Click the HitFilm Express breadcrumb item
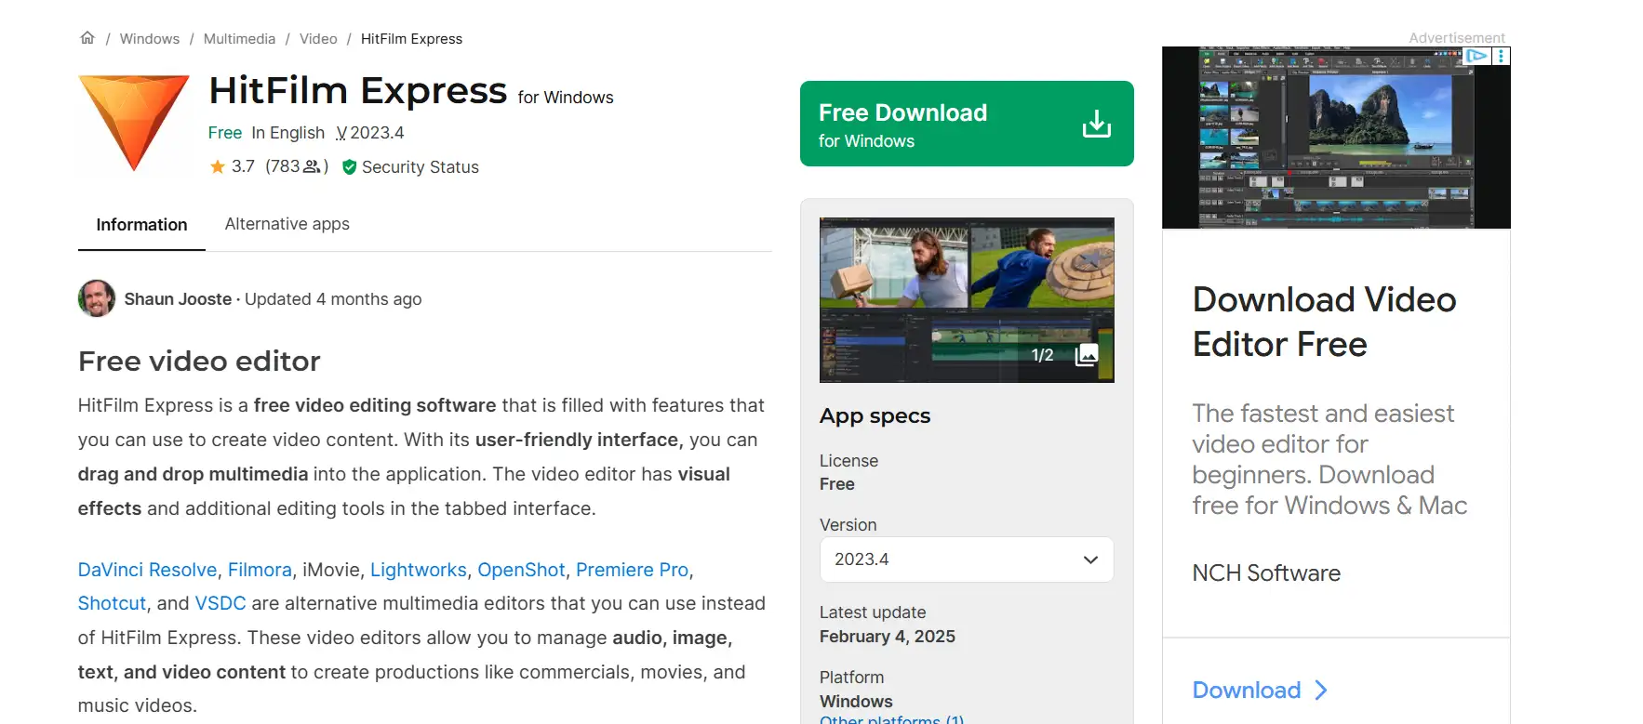Viewport: 1643px width, 724px height. tap(411, 39)
